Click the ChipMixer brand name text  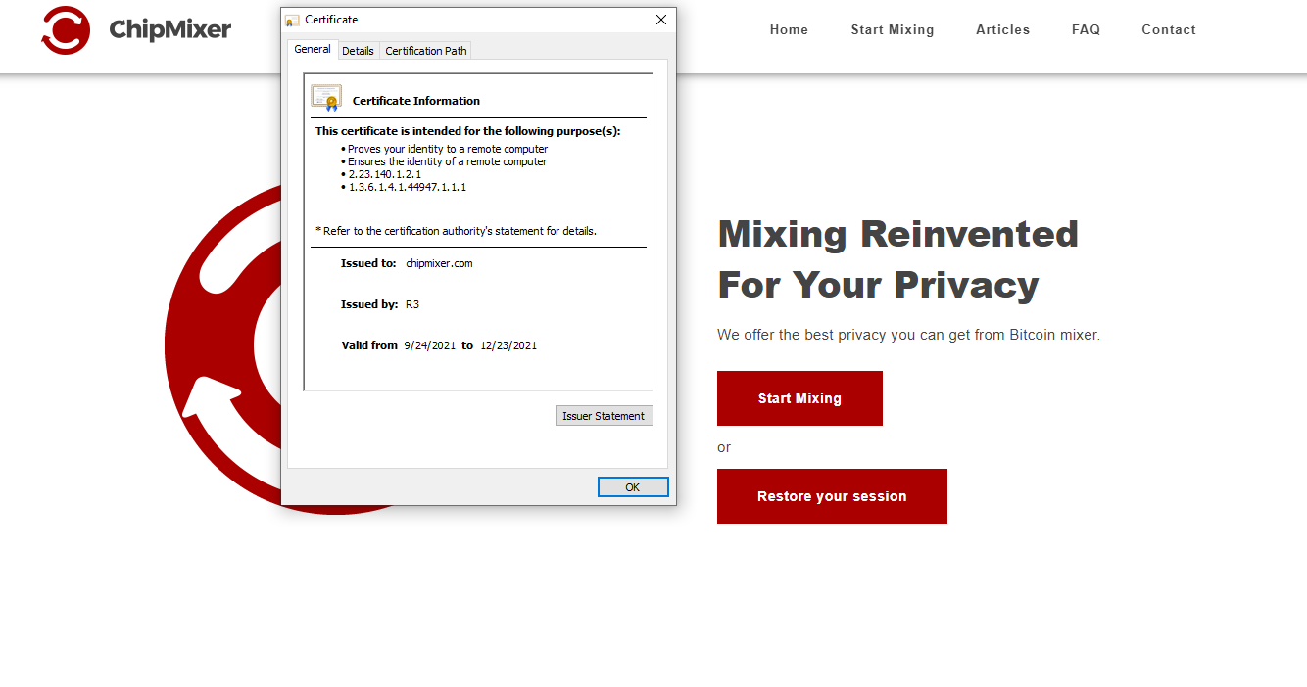[x=170, y=30]
